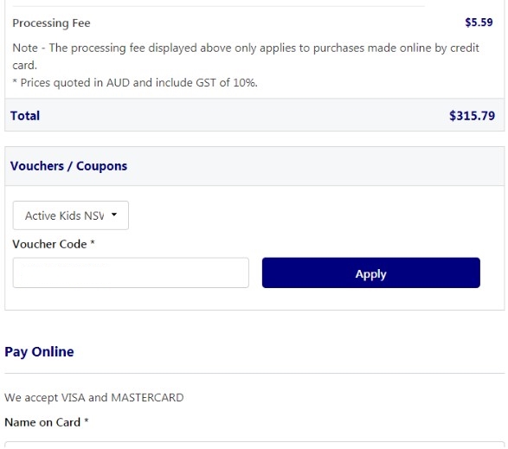Viewport: 508px width, 449px height.
Task: Select the Processing Fee label
Action: (x=51, y=23)
